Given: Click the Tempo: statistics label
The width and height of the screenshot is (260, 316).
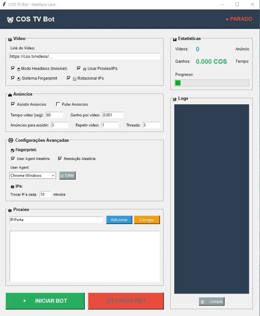Looking at the screenshot, I should point(242,61).
